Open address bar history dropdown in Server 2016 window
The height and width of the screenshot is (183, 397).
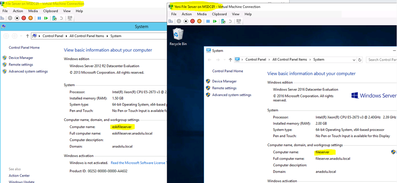pos(354,60)
